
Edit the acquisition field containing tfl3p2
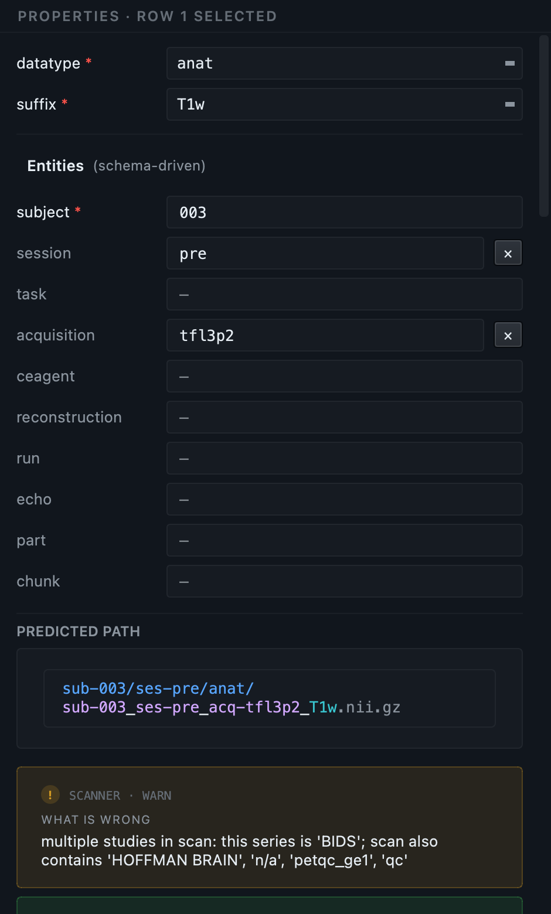(325, 335)
